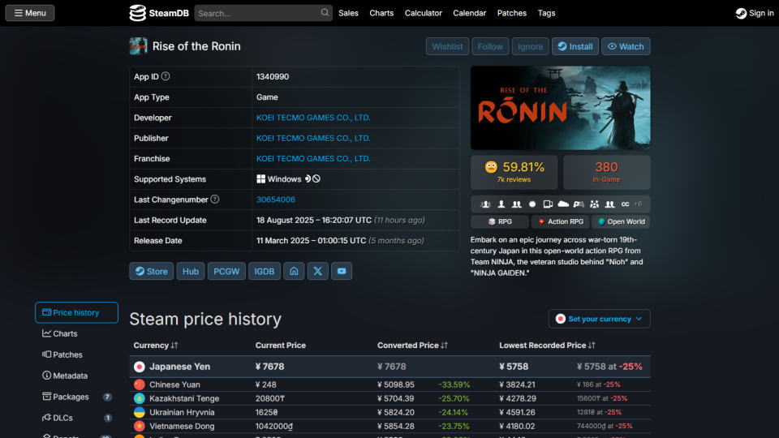Open the Tags nav item
Image resolution: width=779 pixels, height=438 pixels.
point(546,13)
